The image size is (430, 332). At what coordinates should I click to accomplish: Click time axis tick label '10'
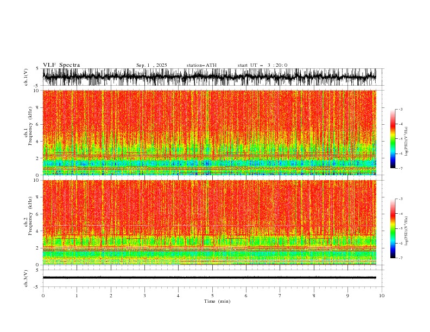tap(382, 296)
